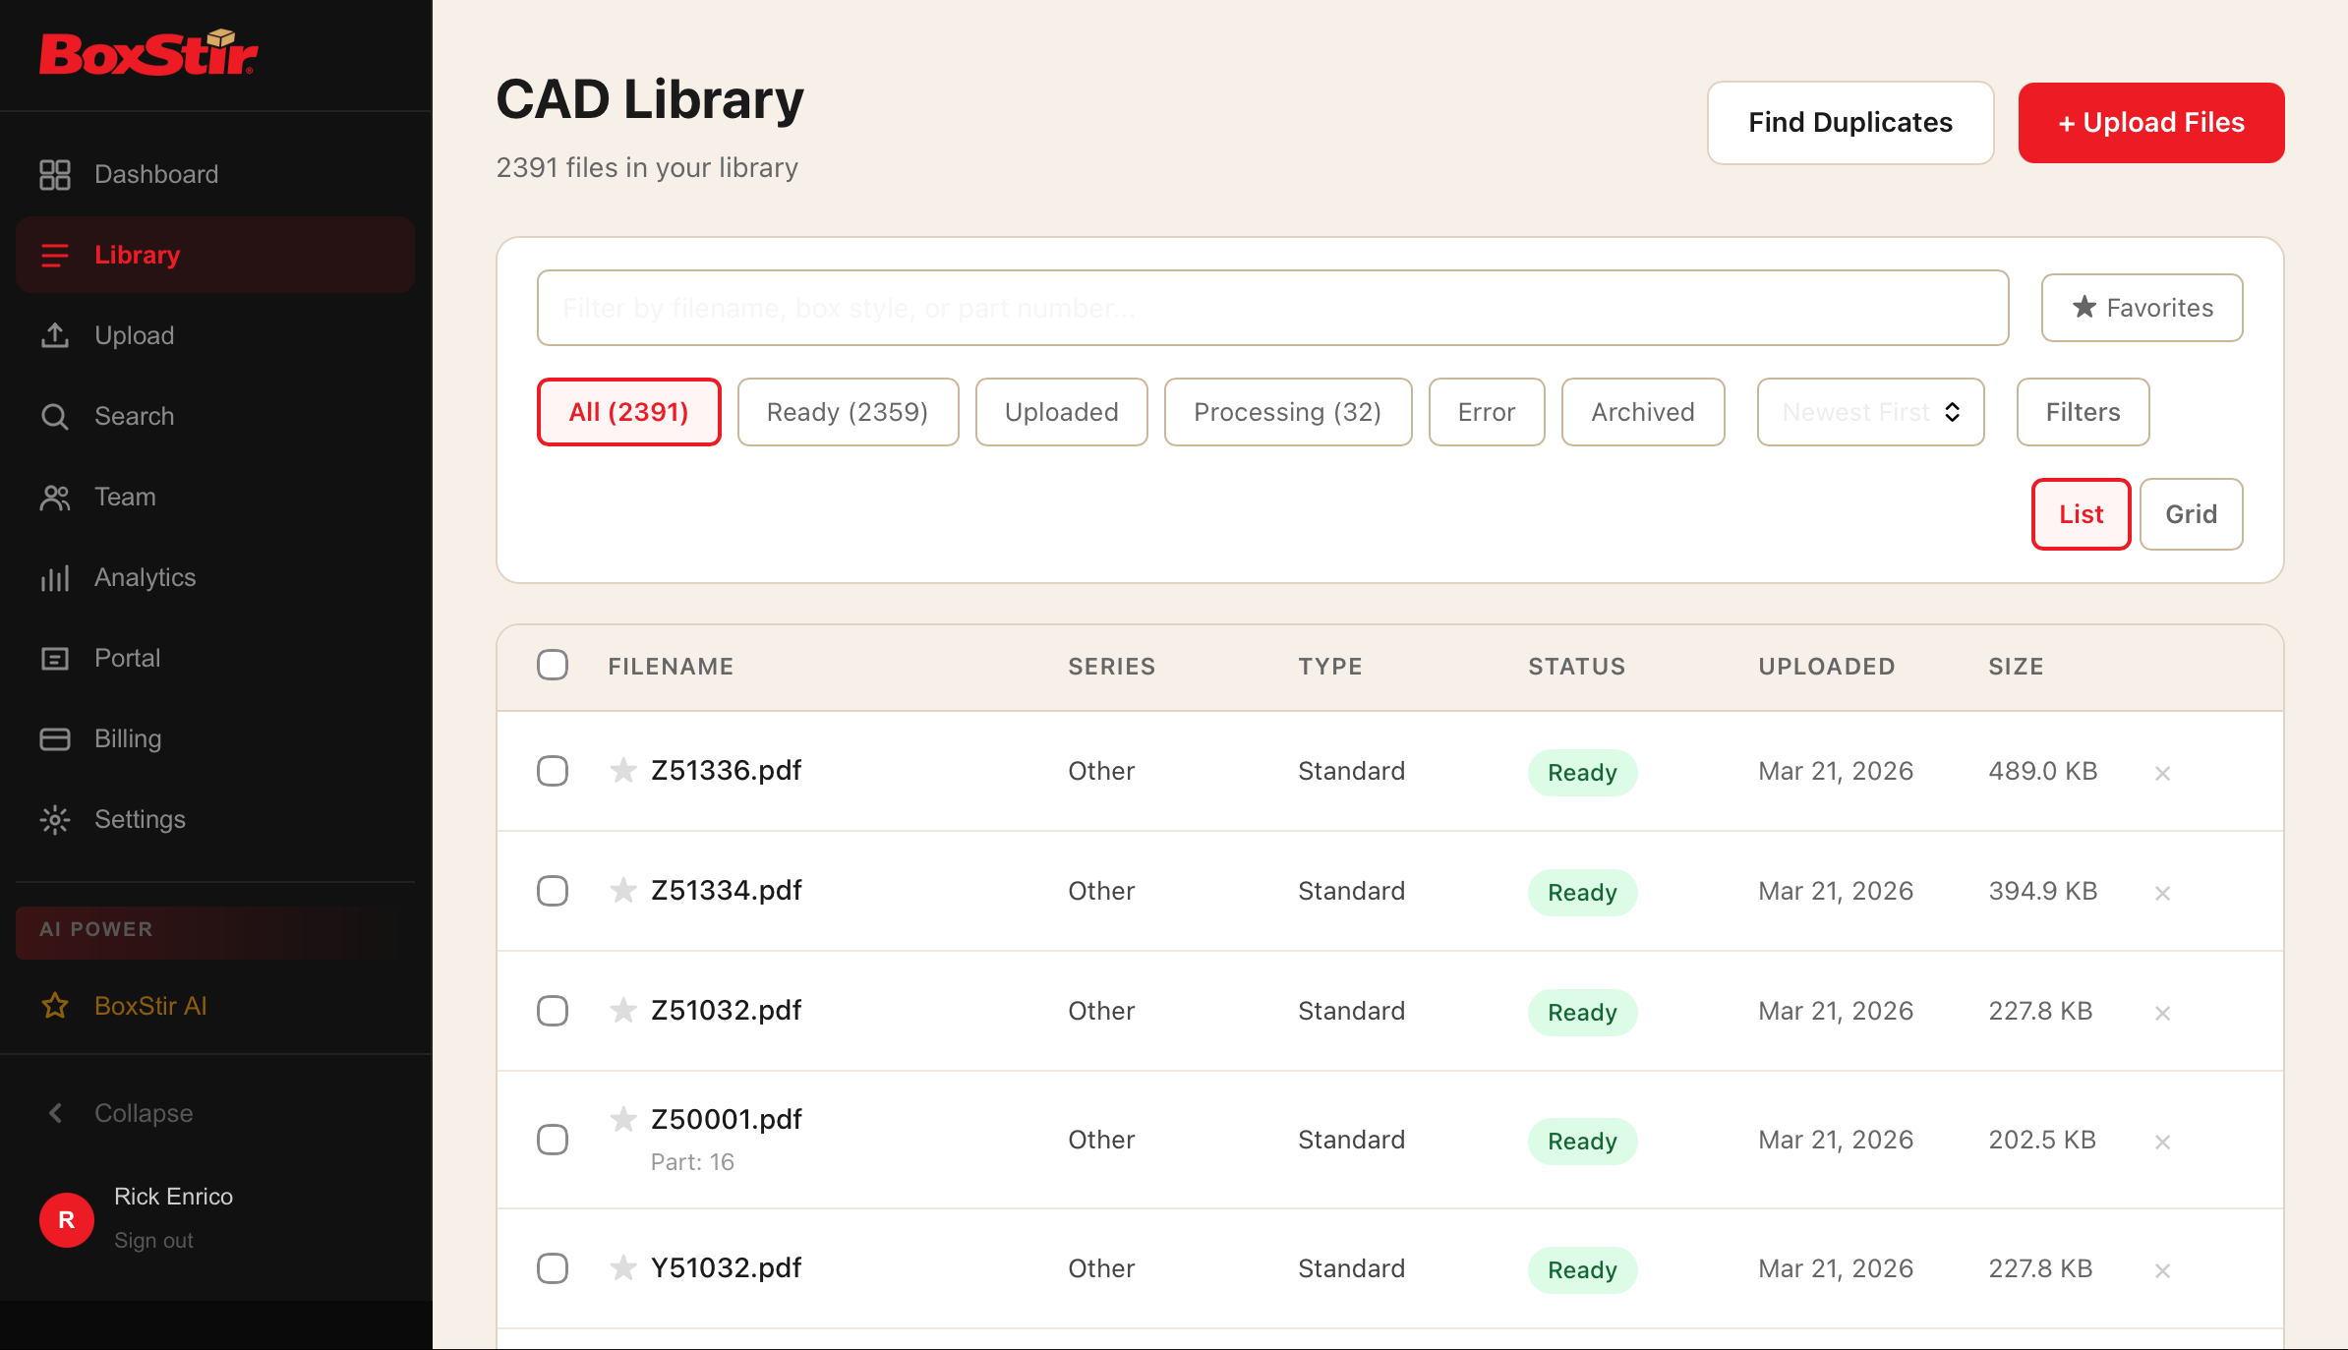Open the Dashboard from the sidebar
2348x1350 pixels.
[155, 174]
